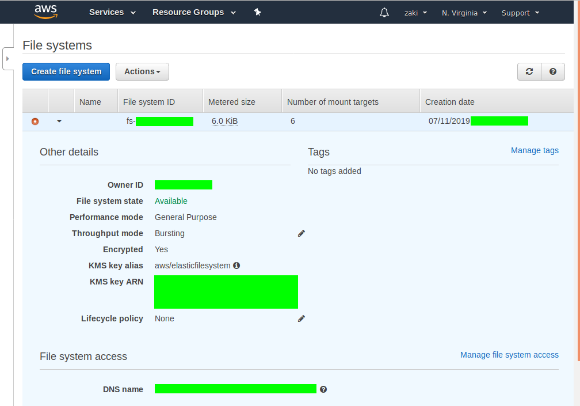Click the DNS name help icon
580x406 pixels.
pos(323,389)
